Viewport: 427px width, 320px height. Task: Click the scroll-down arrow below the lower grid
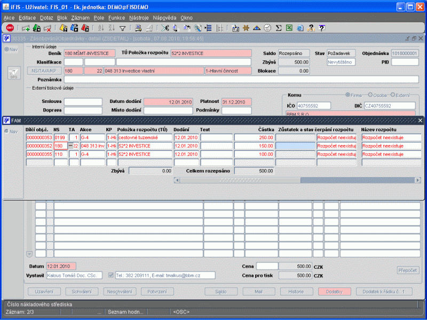tap(29, 253)
